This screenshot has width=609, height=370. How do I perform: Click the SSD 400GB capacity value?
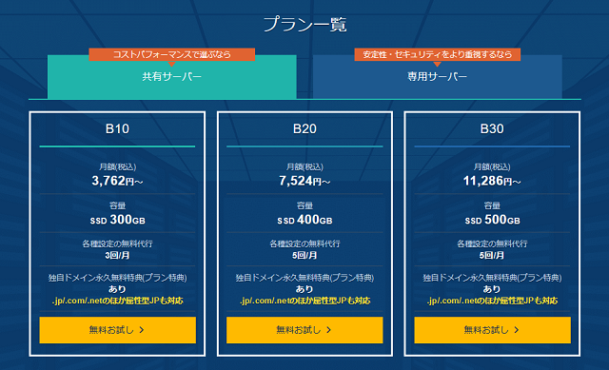[304, 220]
